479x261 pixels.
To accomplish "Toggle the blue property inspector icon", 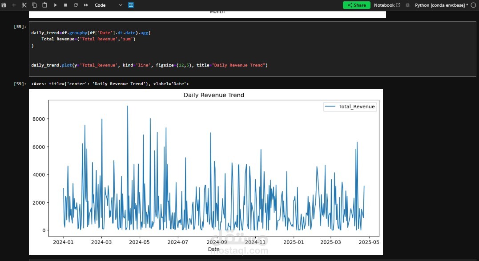I will click(131, 5).
